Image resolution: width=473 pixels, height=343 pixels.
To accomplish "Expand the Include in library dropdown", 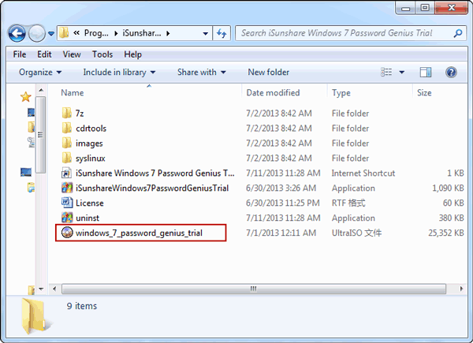I will (120, 73).
